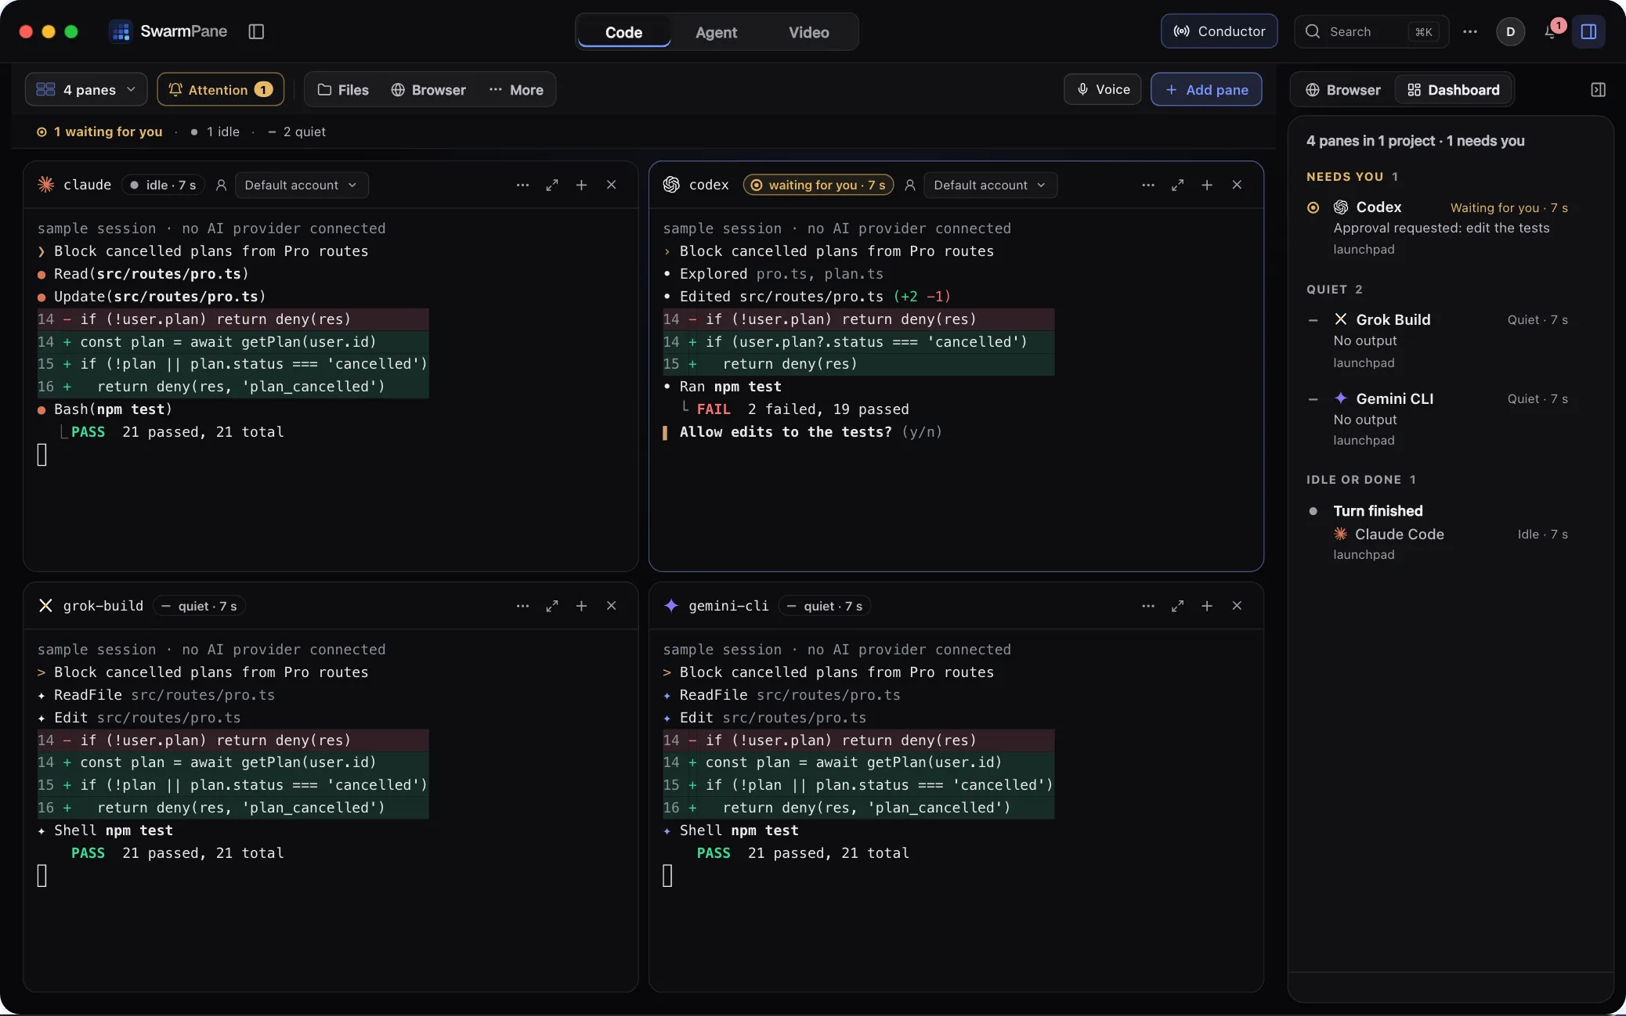Click codex 'waiting for you · 7 s' badge

pos(818,185)
